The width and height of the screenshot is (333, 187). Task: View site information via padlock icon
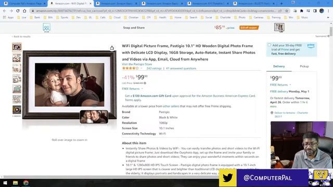[33, 11]
